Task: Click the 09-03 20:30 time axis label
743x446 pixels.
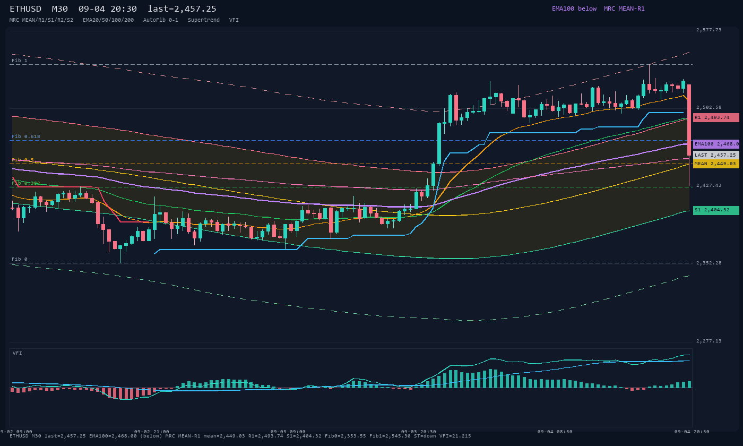Action: click(x=419, y=432)
